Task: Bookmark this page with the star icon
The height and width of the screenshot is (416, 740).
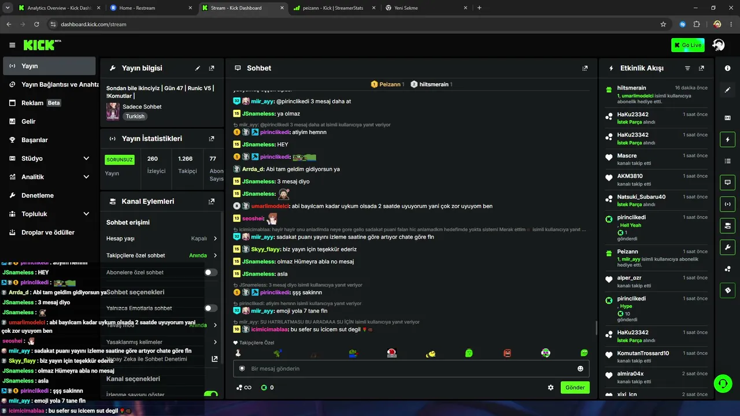Action: tap(663, 24)
